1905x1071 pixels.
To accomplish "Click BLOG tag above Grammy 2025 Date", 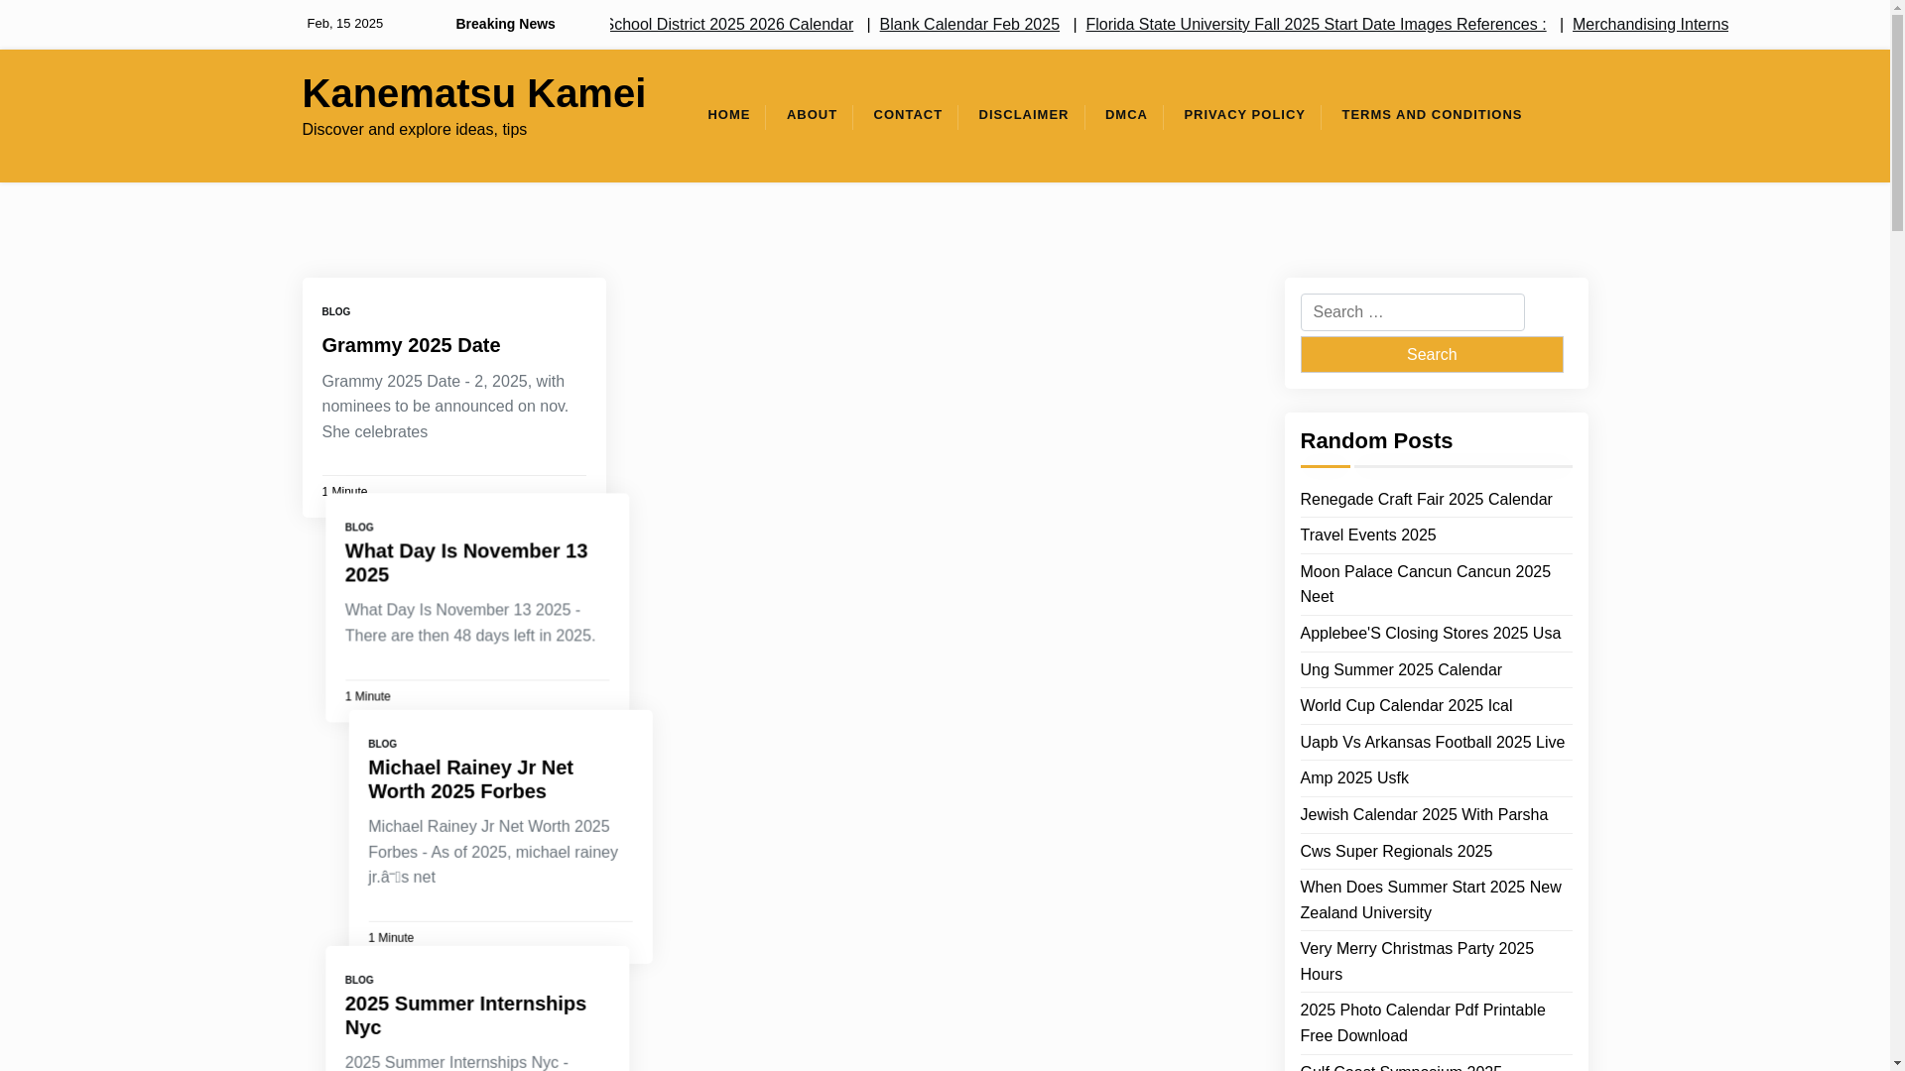I will pyautogui.click(x=335, y=311).
